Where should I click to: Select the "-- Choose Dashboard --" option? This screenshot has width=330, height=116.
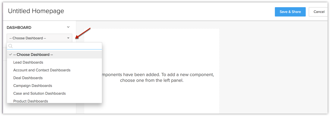tap(33, 55)
